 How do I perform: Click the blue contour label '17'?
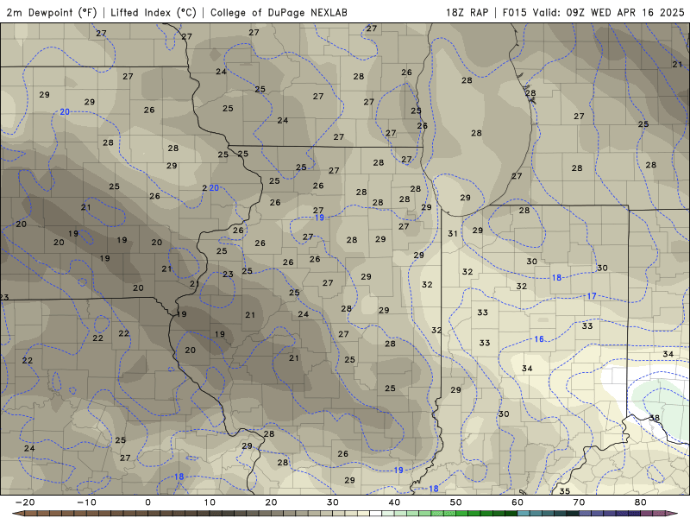click(x=592, y=296)
